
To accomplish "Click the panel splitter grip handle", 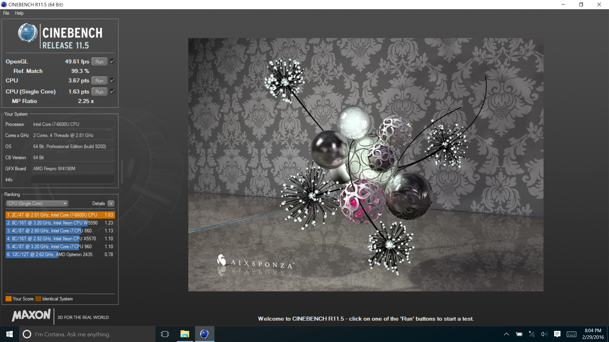I will click(x=122, y=171).
